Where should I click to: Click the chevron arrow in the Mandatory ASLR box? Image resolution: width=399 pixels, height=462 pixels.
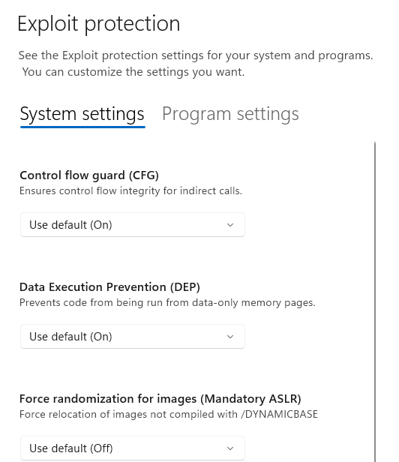230,448
